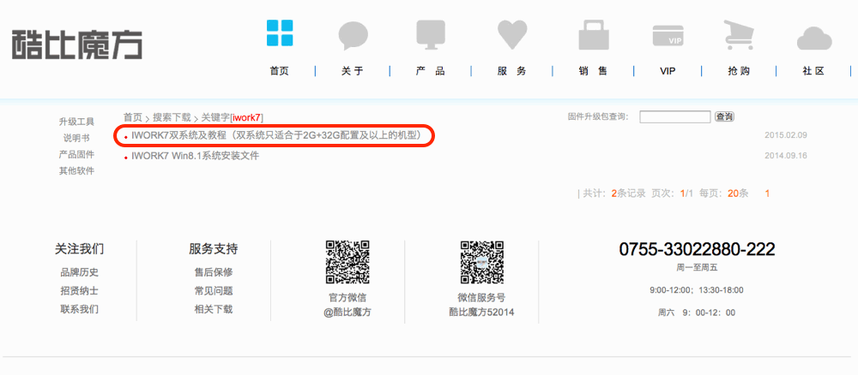Click 搜索下载 in the breadcrumb
This screenshot has width=858, height=375.
(x=172, y=116)
